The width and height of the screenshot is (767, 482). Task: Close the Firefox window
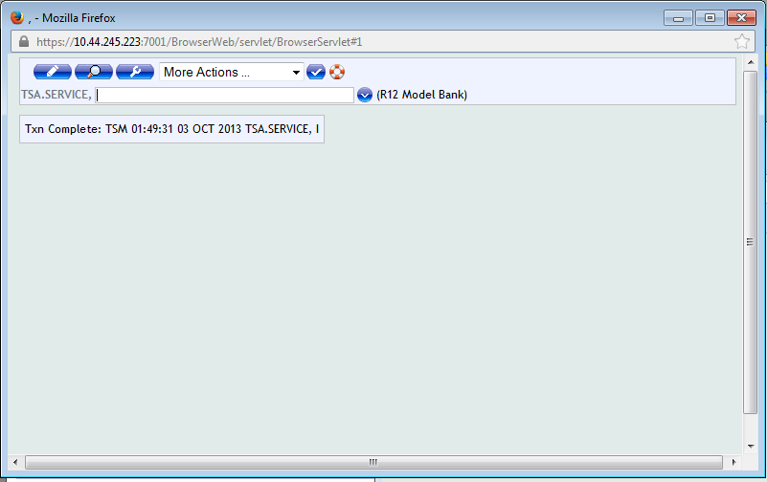coord(741,18)
